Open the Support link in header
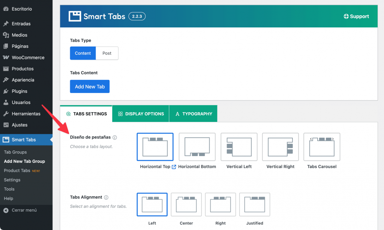This screenshot has height=230, width=384. [x=356, y=17]
